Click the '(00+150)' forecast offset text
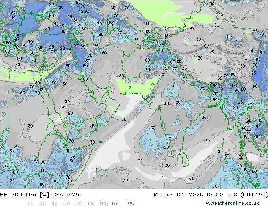This screenshot has height=207, width=268. tap(254, 195)
